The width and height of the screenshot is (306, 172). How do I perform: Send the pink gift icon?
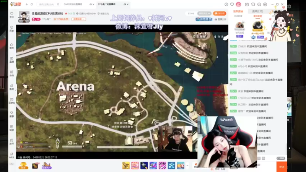coord(135,166)
